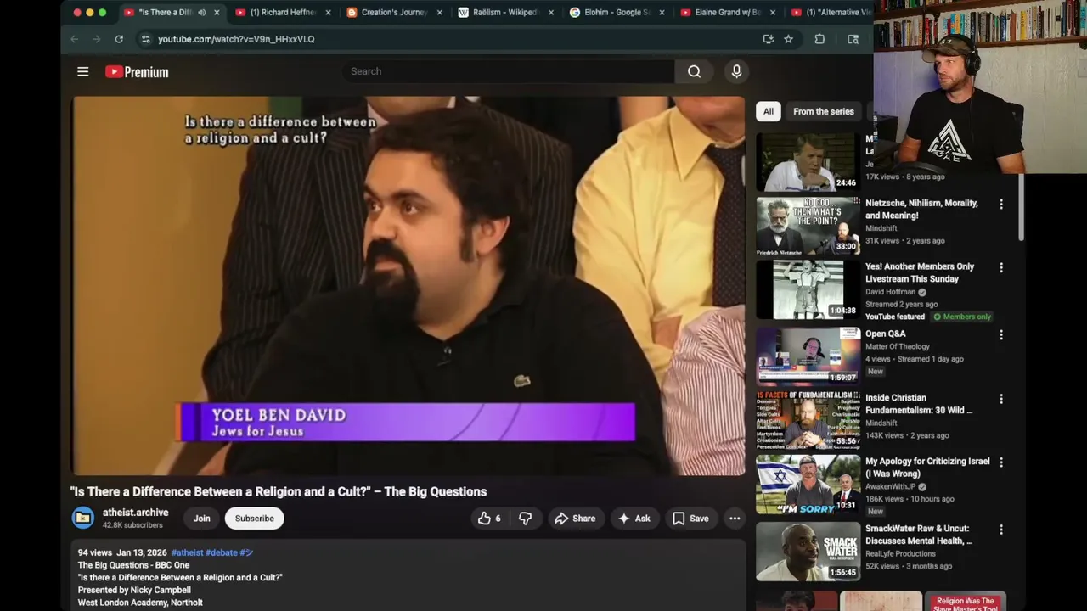1087x611 pixels.
Task: Open options for Nietzsche, Nihilism video
Action: (1000, 205)
